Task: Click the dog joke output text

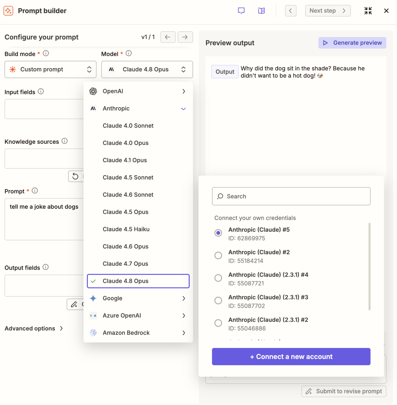Action: (303, 72)
